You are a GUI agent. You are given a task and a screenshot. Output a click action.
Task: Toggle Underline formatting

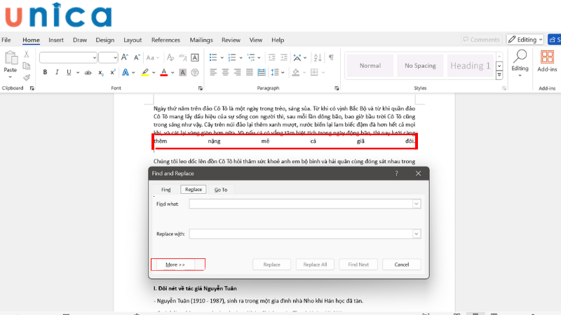(x=69, y=73)
